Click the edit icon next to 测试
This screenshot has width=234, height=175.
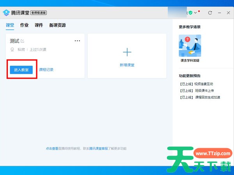(x=22, y=41)
